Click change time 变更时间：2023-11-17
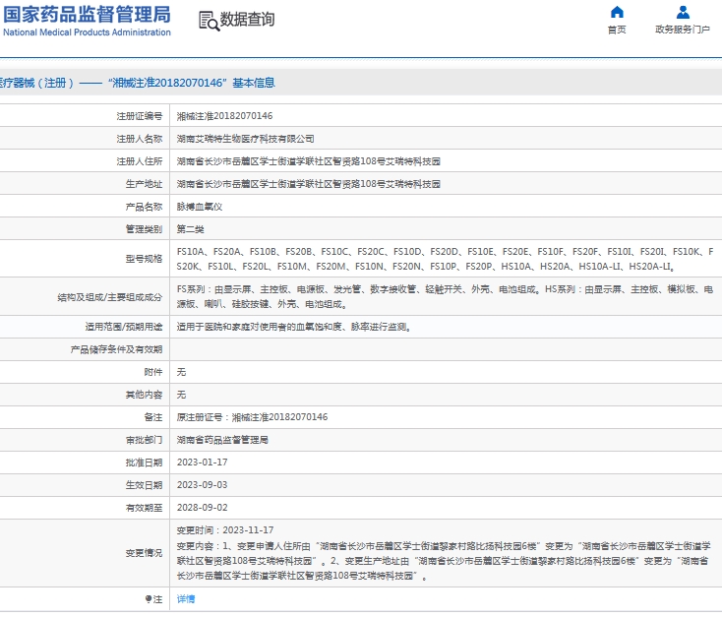 (225, 530)
